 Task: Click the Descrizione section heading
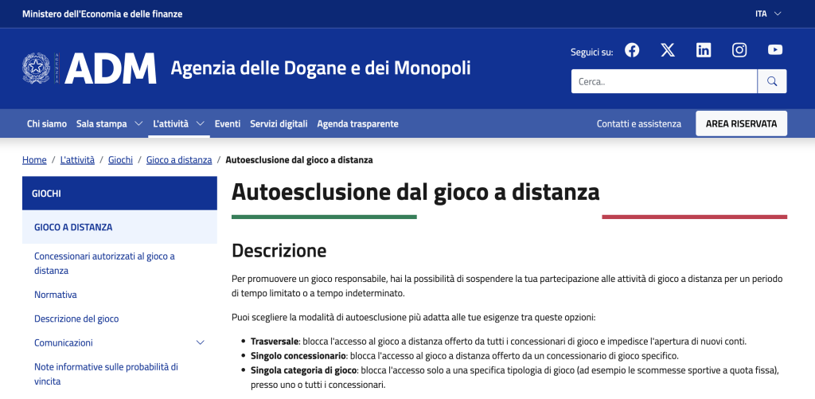(x=279, y=251)
